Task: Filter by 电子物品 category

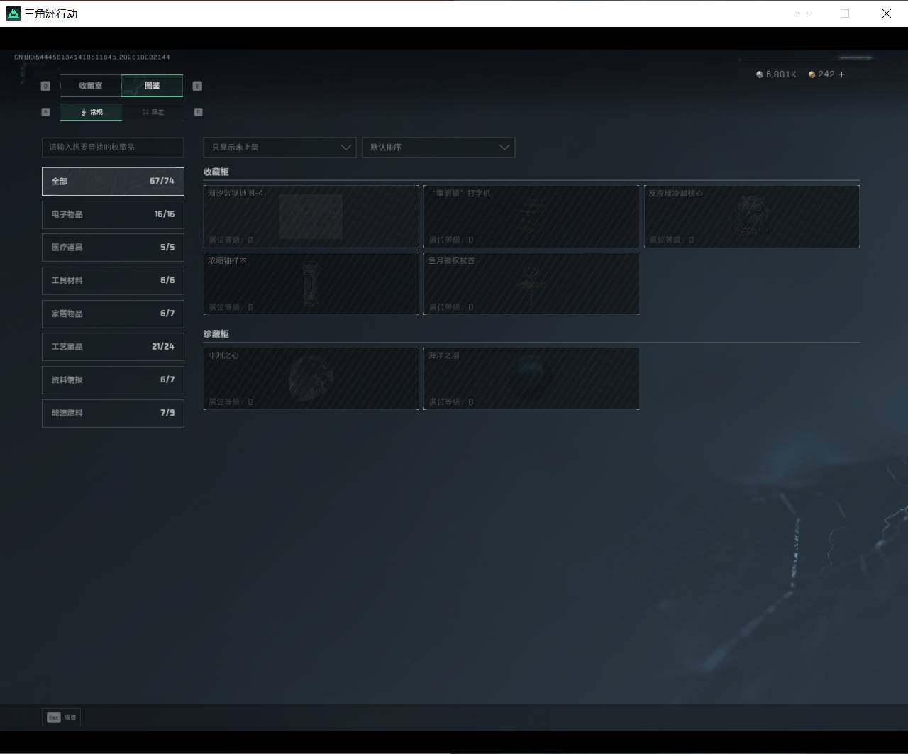Action: [113, 214]
